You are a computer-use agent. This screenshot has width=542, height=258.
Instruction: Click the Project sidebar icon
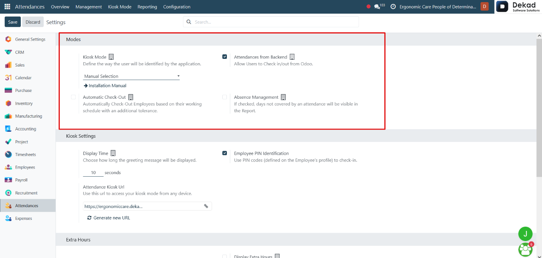8,141
